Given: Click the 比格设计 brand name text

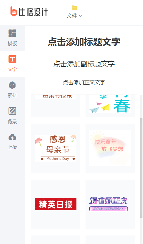Looking at the screenshot, I should tap(33, 12).
